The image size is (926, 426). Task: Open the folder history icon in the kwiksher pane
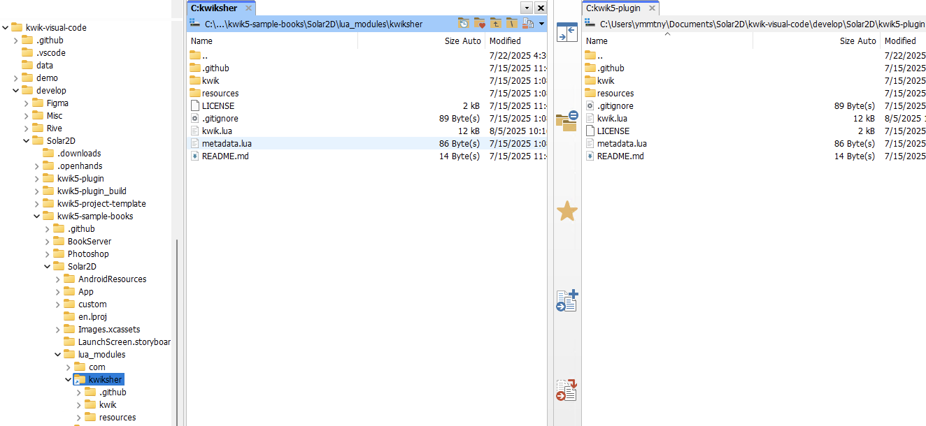pyautogui.click(x=464, y=24)
